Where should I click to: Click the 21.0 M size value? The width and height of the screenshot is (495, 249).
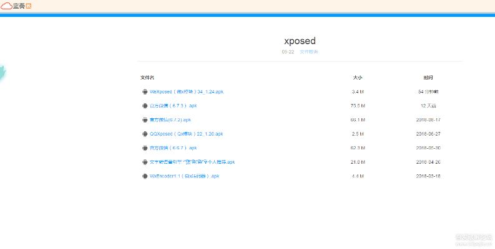click(358, 162)
